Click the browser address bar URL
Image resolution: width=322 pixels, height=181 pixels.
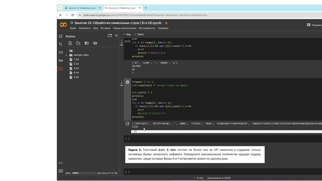pyautogui.click(x=145, y=15)
